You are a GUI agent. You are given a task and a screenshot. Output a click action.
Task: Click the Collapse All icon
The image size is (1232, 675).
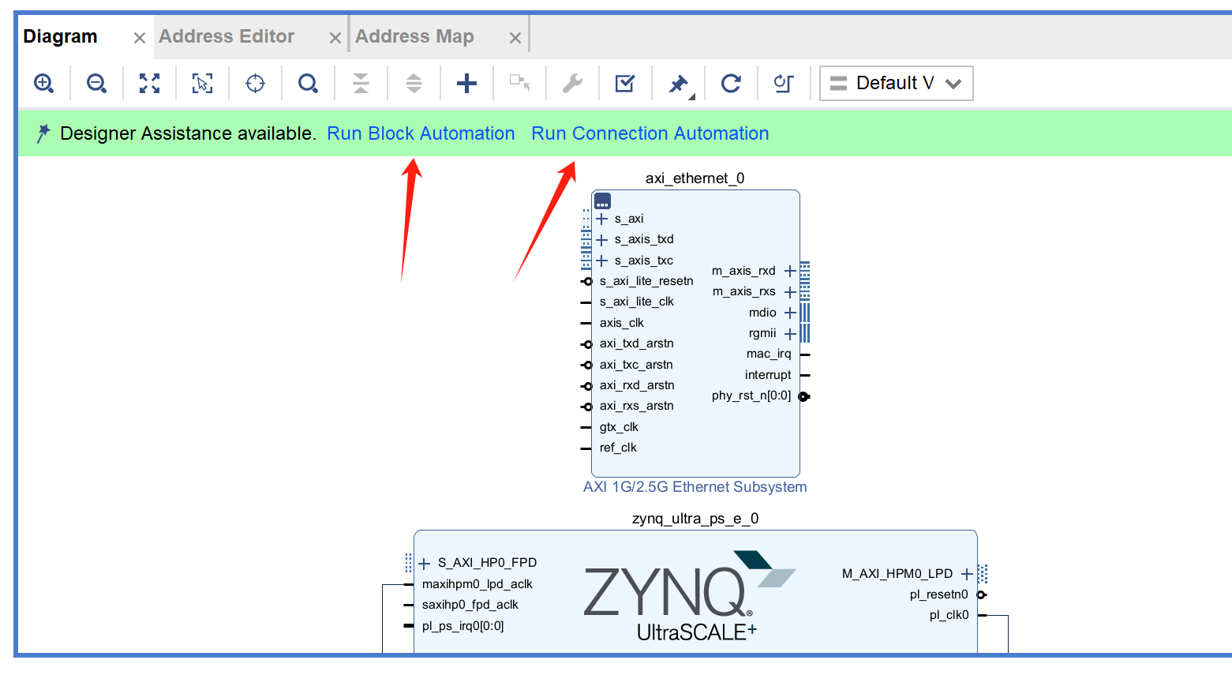tap(361, 83)
